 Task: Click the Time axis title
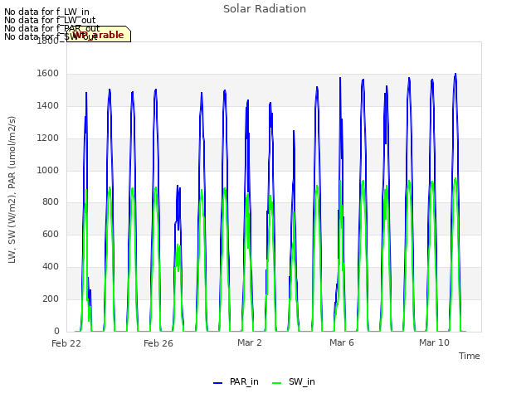(470, 356)
